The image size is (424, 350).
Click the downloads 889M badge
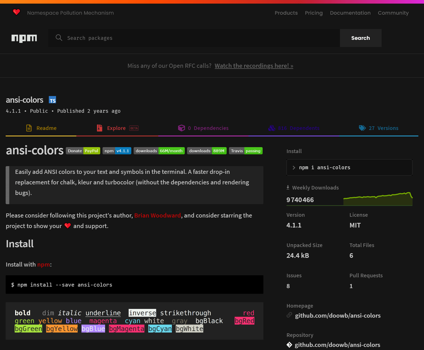(x=207, y=151)
